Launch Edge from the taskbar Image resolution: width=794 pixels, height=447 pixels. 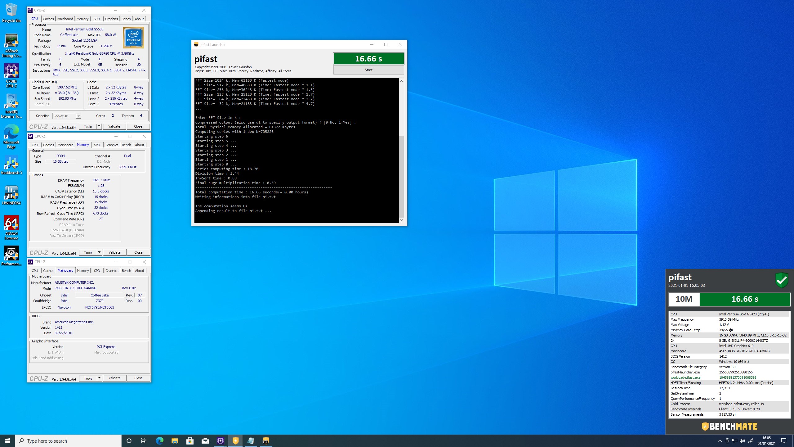click(x=159, y=441)
